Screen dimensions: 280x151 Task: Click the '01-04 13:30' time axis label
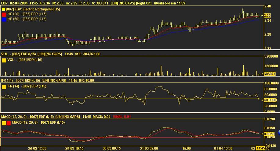tap(223, 149)
